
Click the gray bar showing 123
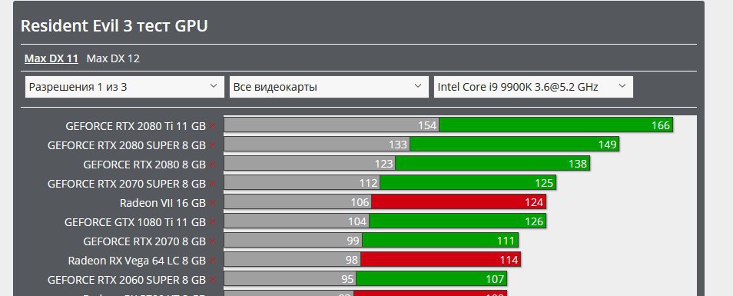(310, 163)
